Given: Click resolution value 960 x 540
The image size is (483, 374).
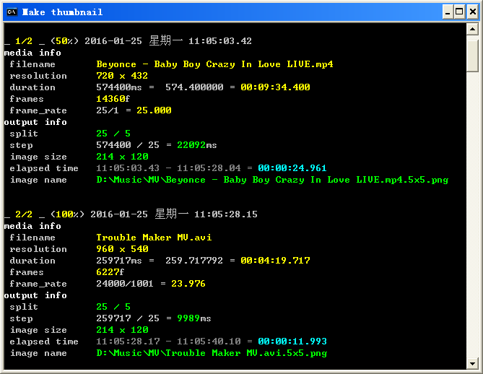Looking at the screenshot, I should tap(122, 249).
